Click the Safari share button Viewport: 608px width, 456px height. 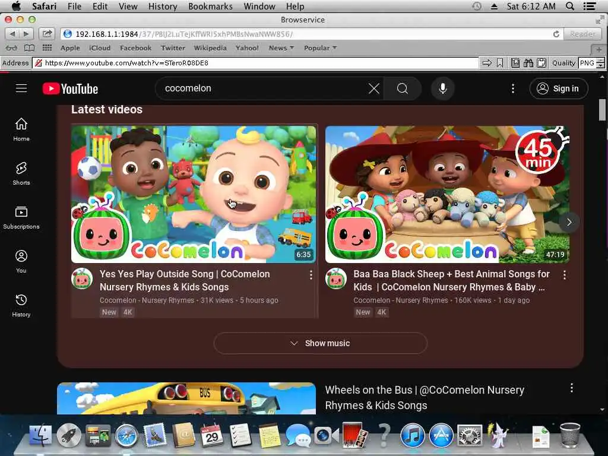click(47, 34)
